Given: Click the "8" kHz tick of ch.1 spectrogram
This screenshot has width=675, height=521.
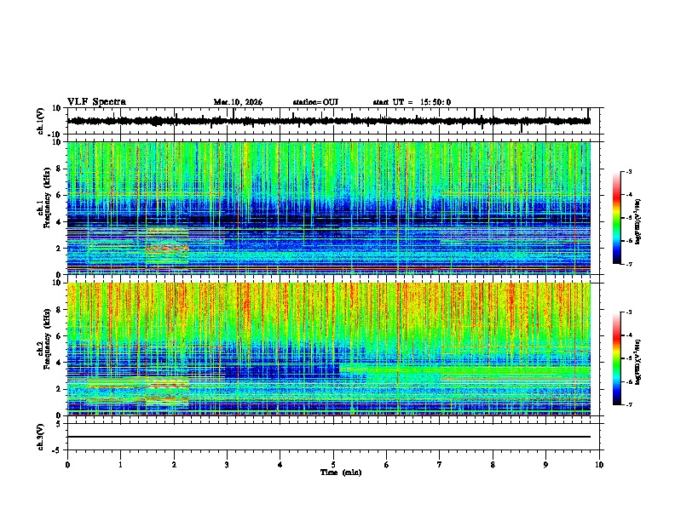Looking at the screenshot, I should (x=60, y=169).
